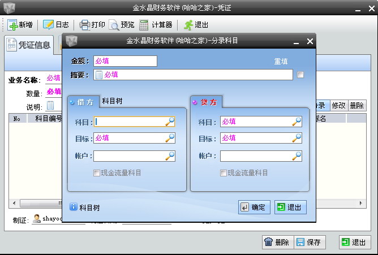This screenshot has height=255, width=378.
Task: Click the table's right scroll arrow
Action: pyautogui.click(x=361, y=203)
